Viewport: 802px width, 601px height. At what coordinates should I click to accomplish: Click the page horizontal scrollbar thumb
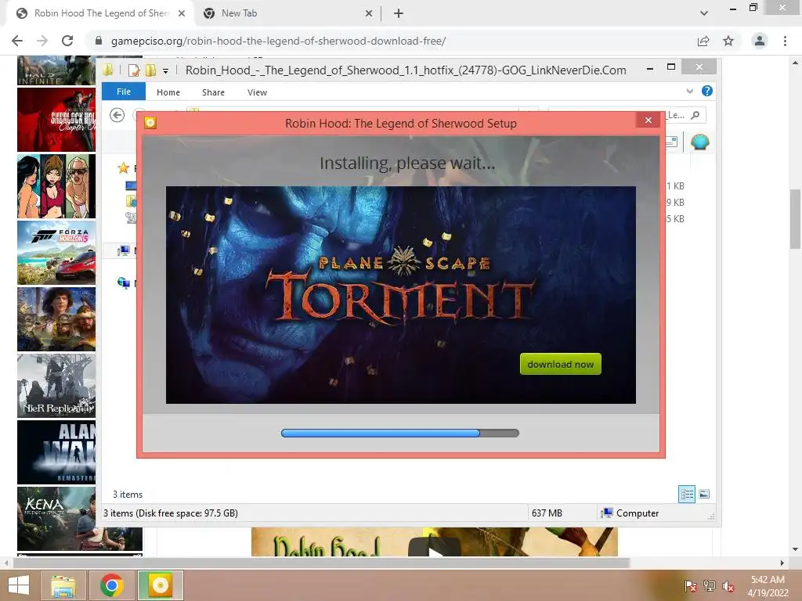[x=321, y=563]
